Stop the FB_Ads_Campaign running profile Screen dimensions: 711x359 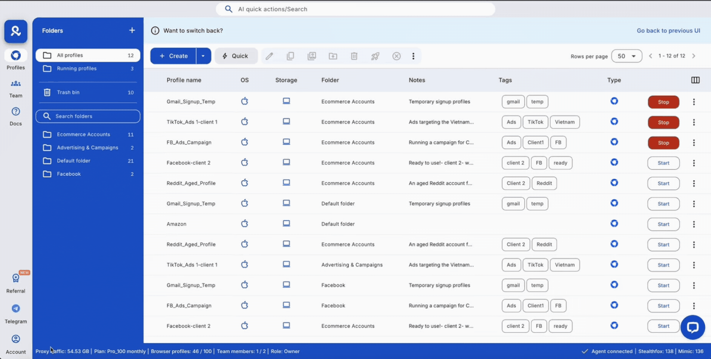coord(663,143)
